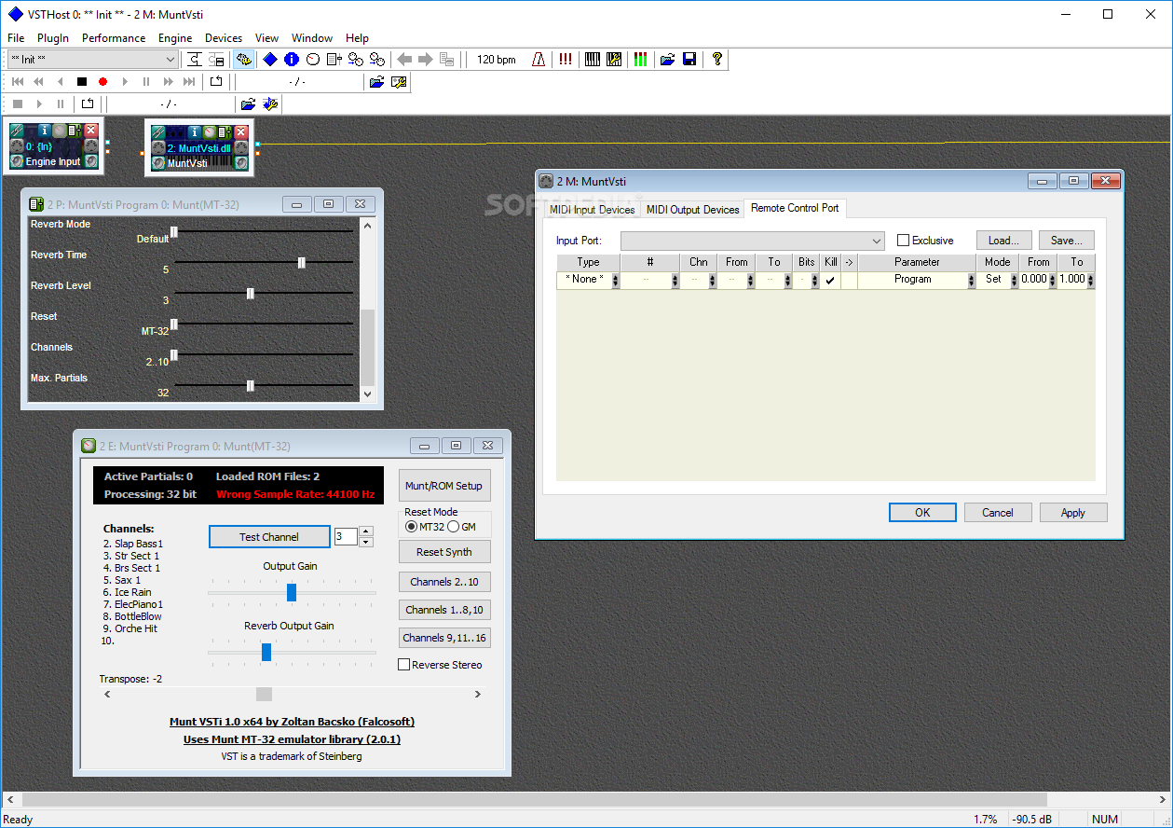Image resolution: width=1173 pixels, height=828 pixels.
Task: Click the info icon on Engine Input module
Action: click(x=44, y=131)
